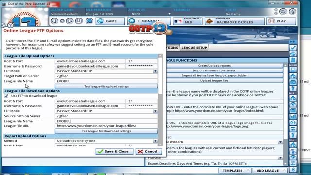311x175 pixels.
Task: Click the ADD LEAGUE button
Action: pos(270,171)
